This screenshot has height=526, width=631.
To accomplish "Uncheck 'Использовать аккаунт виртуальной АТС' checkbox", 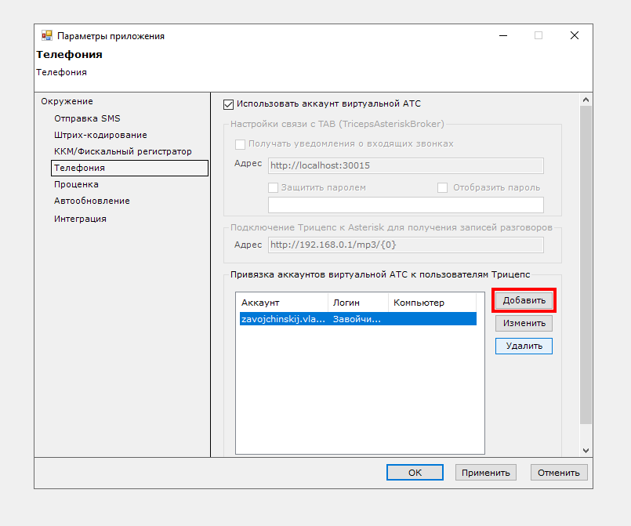I will 229,103.
